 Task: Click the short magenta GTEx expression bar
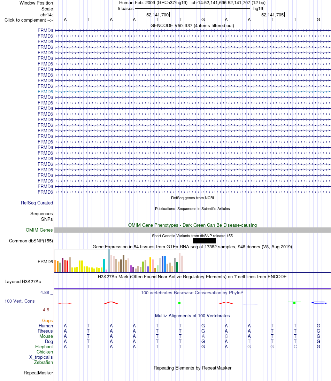(107, 271)
